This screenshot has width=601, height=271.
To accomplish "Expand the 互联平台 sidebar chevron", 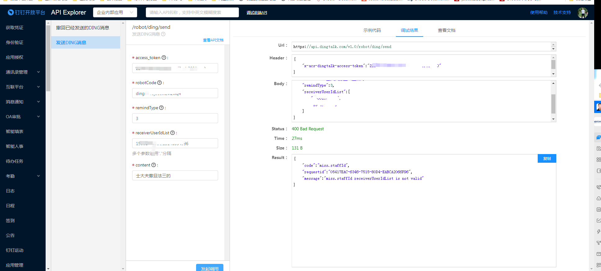I will (38, 87).
